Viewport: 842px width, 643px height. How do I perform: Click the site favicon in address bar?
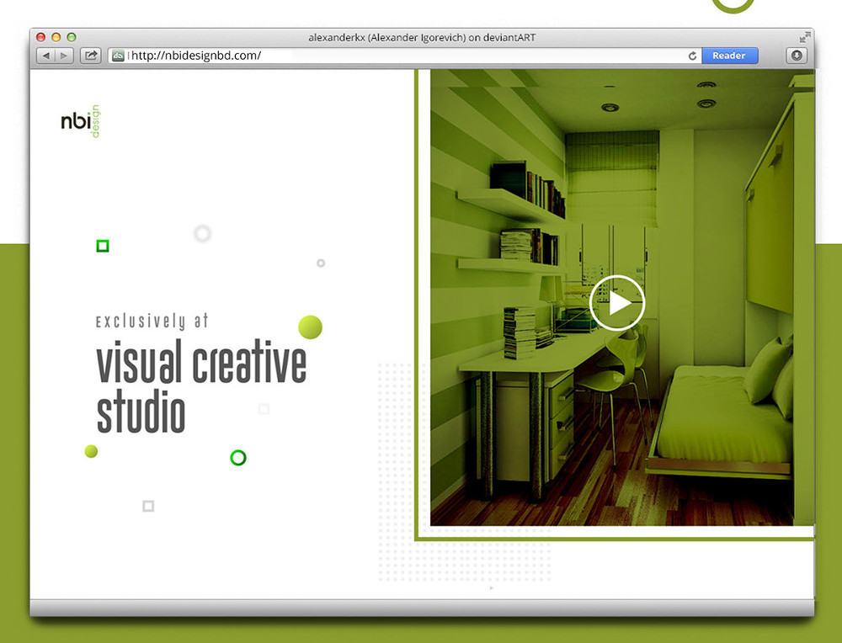tap(118, 56)
